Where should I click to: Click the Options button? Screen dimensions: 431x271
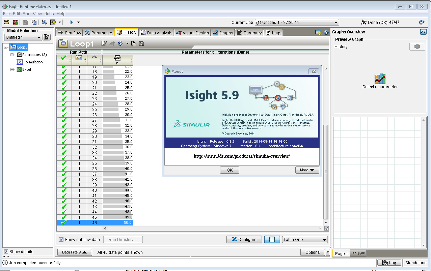(x=313, y=252)
